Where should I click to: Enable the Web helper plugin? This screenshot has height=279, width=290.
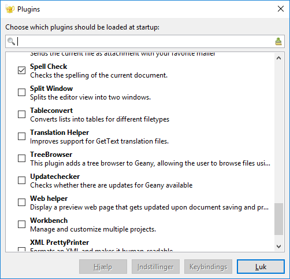21,202
